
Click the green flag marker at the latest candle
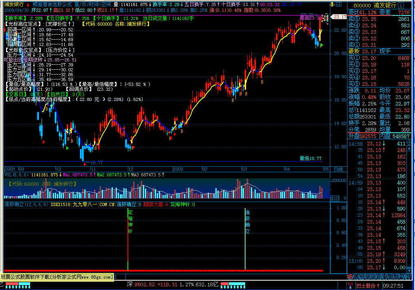point(321,46)
